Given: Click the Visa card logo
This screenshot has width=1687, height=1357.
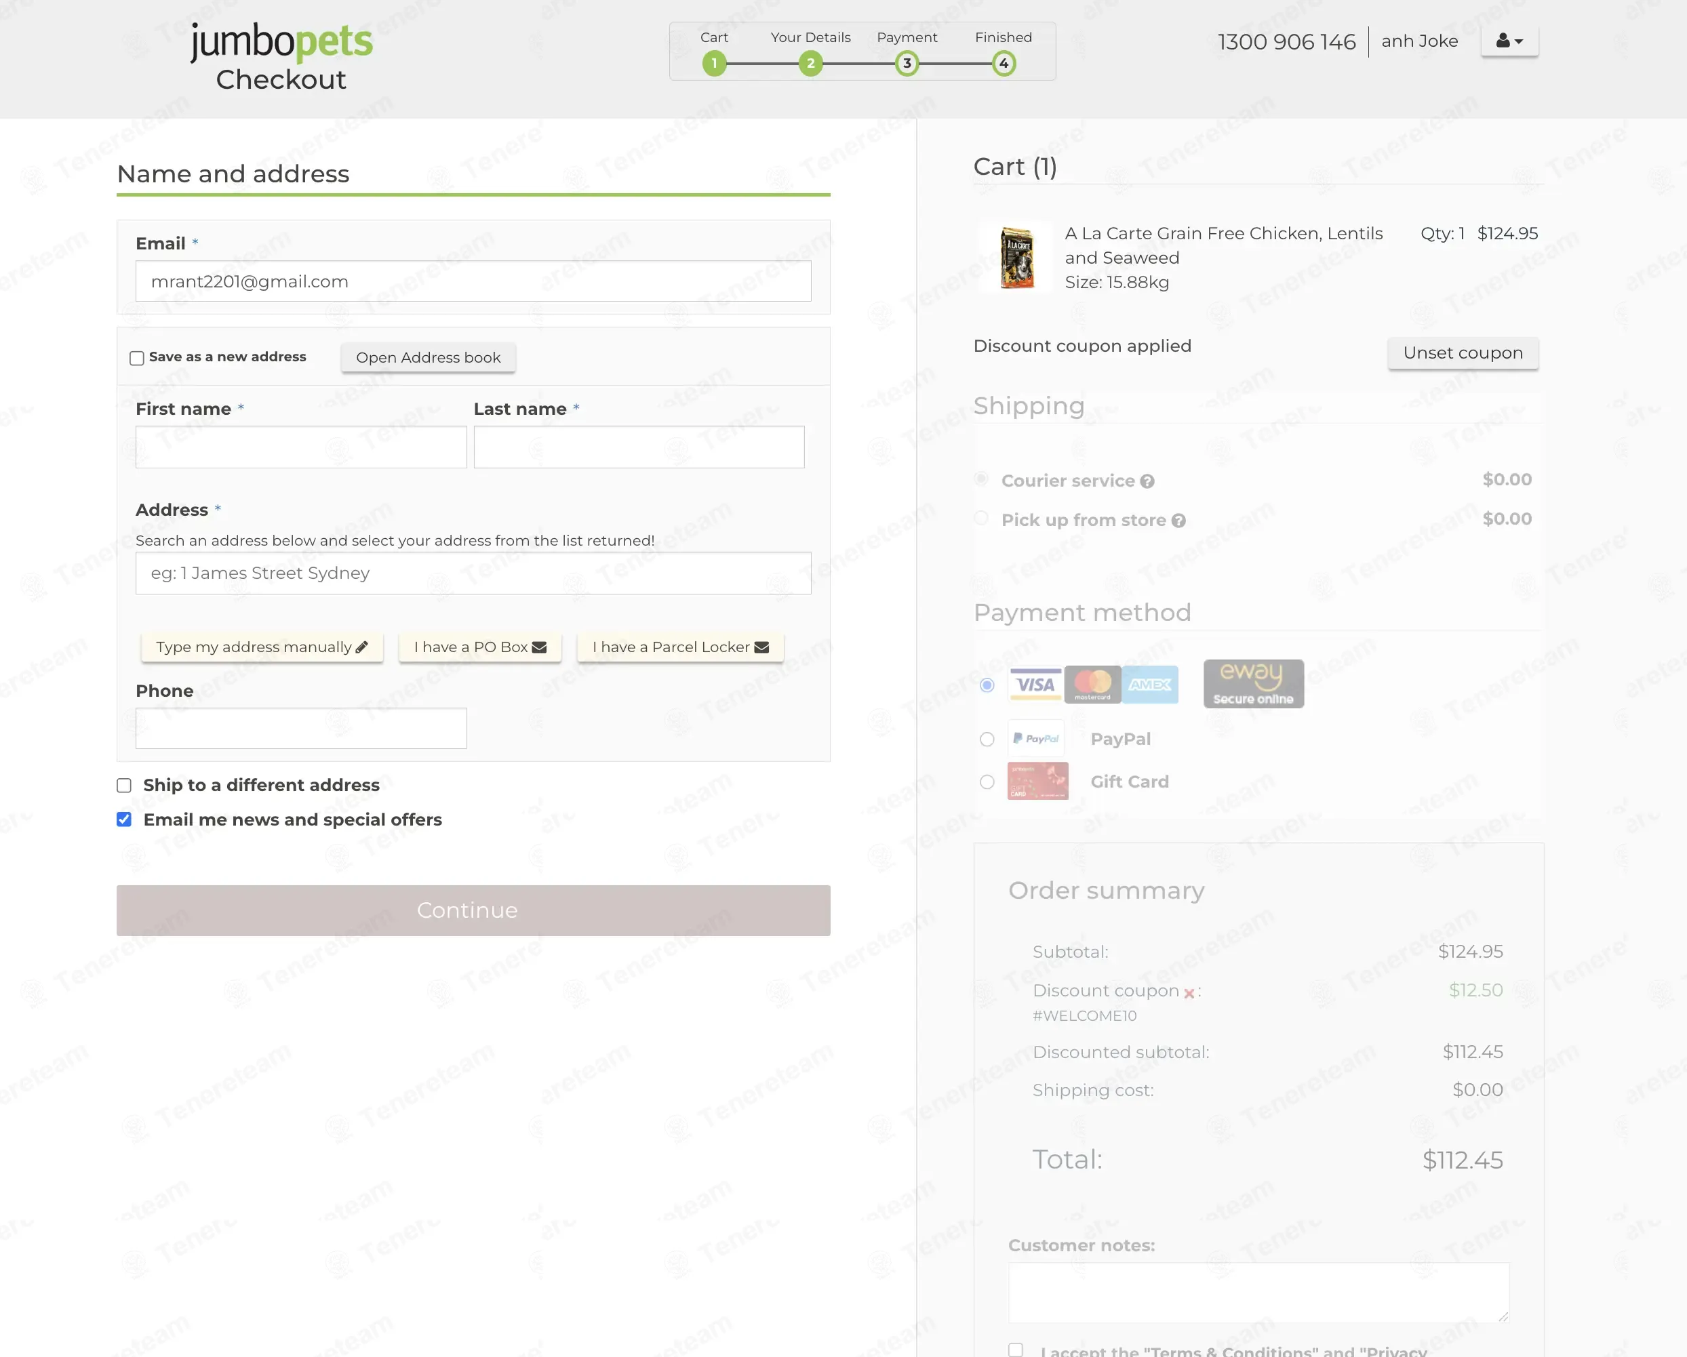Looking at the screenshot, I should pyautogui.click(x=1035, y=685).
